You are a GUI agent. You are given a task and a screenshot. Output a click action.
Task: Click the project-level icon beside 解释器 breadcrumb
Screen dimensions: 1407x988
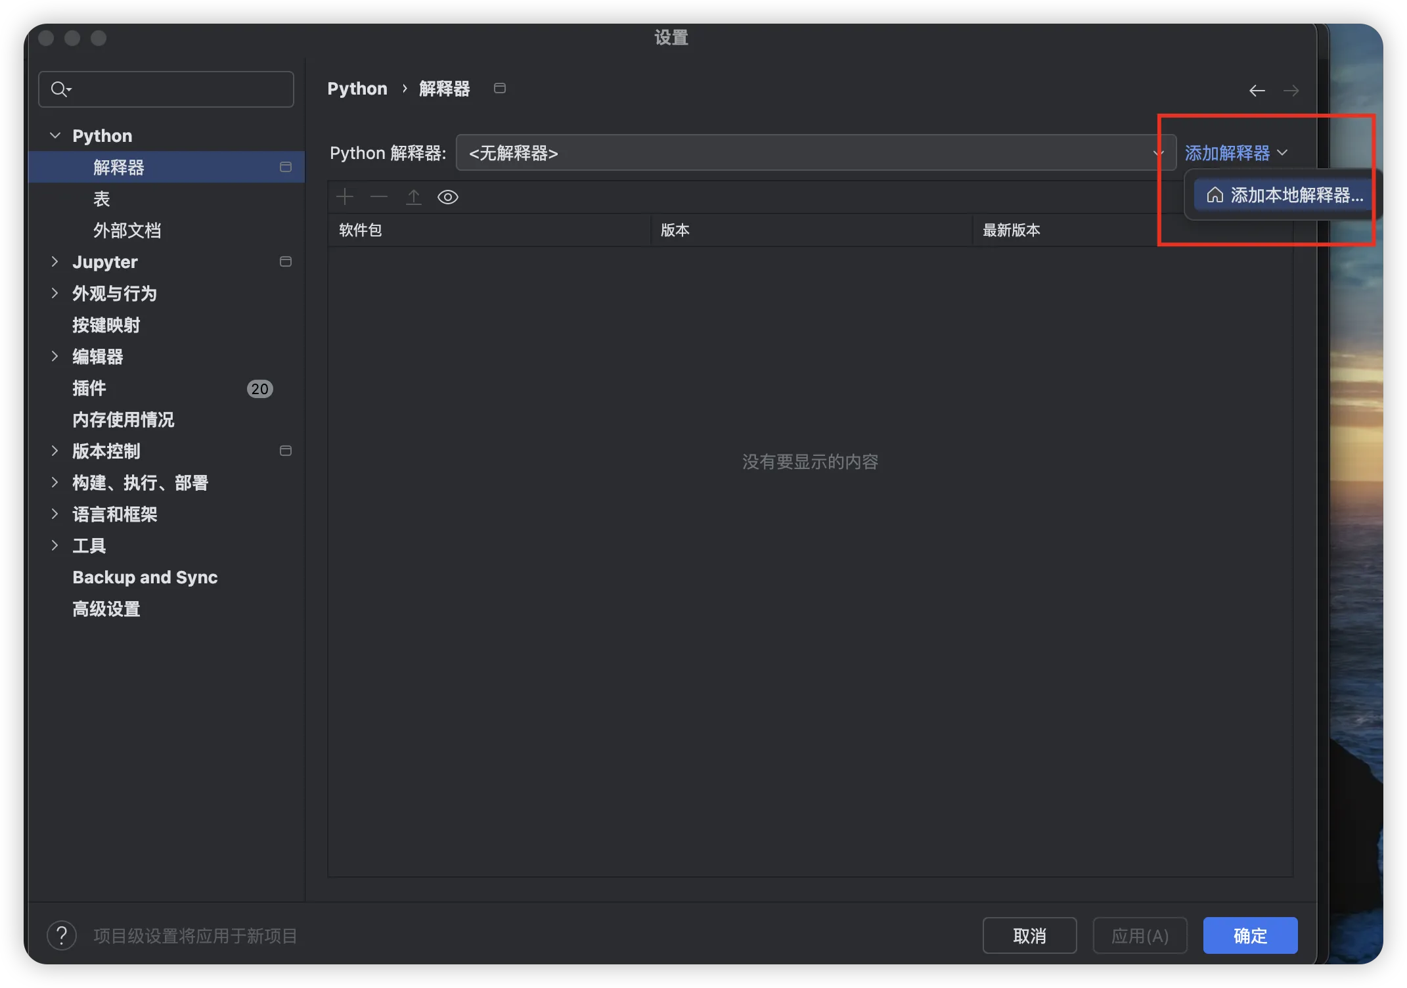point(500,89)
